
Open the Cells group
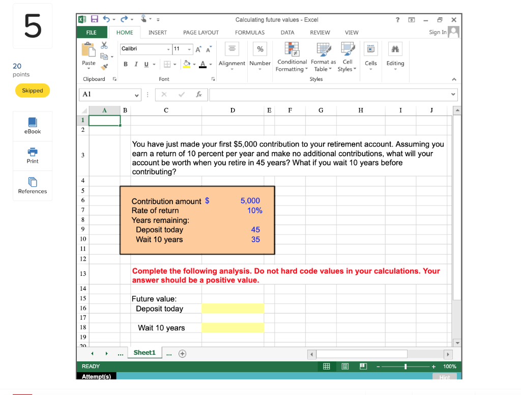(371, 56)
